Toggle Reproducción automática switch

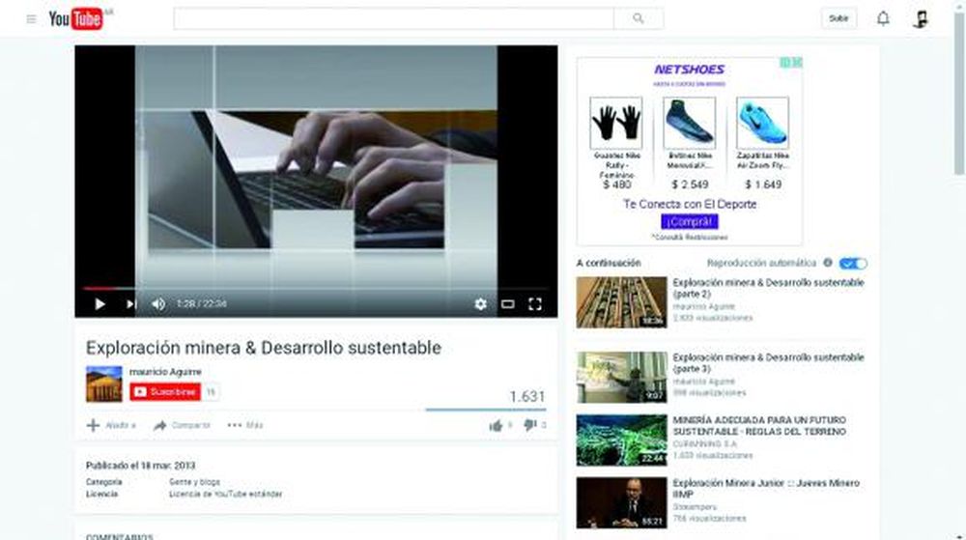point(853,264)
